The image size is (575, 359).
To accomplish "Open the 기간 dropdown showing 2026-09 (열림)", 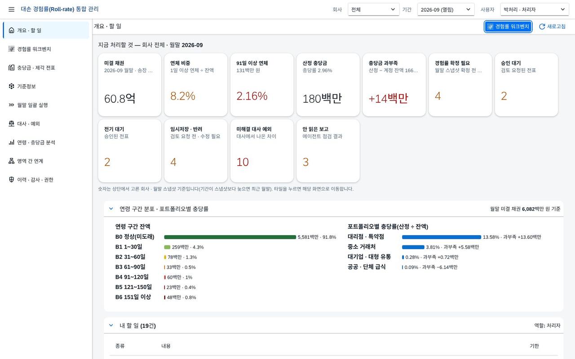I will [446, 9].
